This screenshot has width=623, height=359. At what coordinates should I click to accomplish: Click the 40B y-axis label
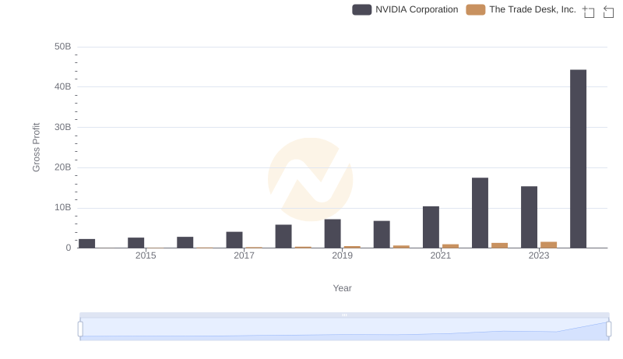pos(63,86)
